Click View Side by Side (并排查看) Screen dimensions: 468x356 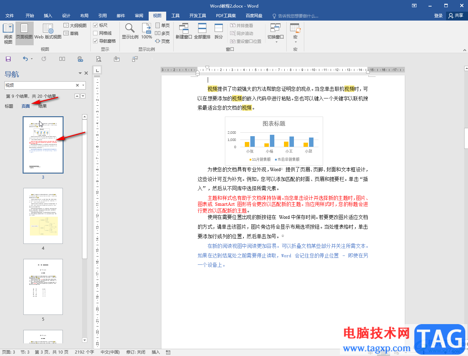(x=241, y=25)
